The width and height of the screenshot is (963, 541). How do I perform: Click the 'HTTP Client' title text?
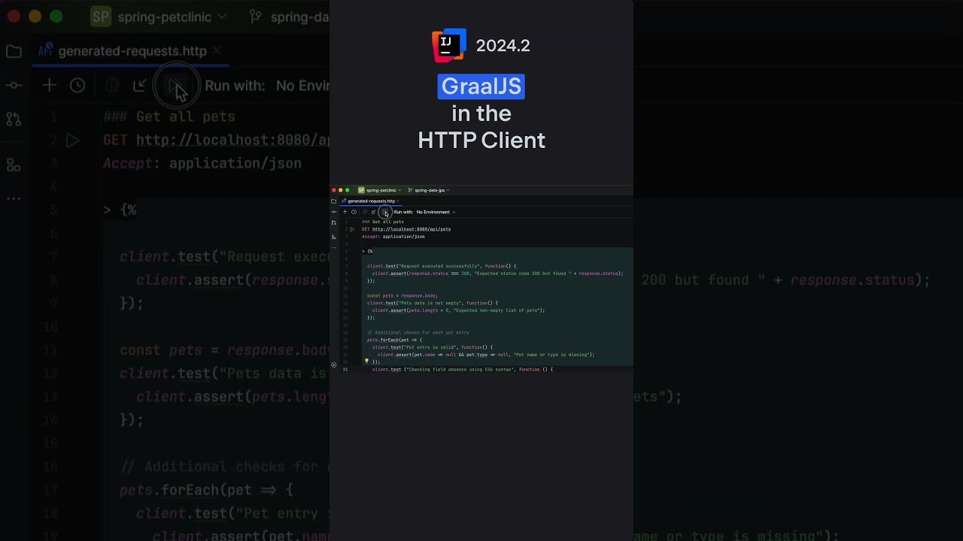click(x=481, y=141)
